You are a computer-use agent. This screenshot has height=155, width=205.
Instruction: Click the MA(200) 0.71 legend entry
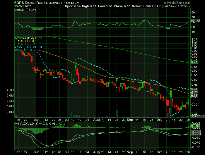coord(25,44)
